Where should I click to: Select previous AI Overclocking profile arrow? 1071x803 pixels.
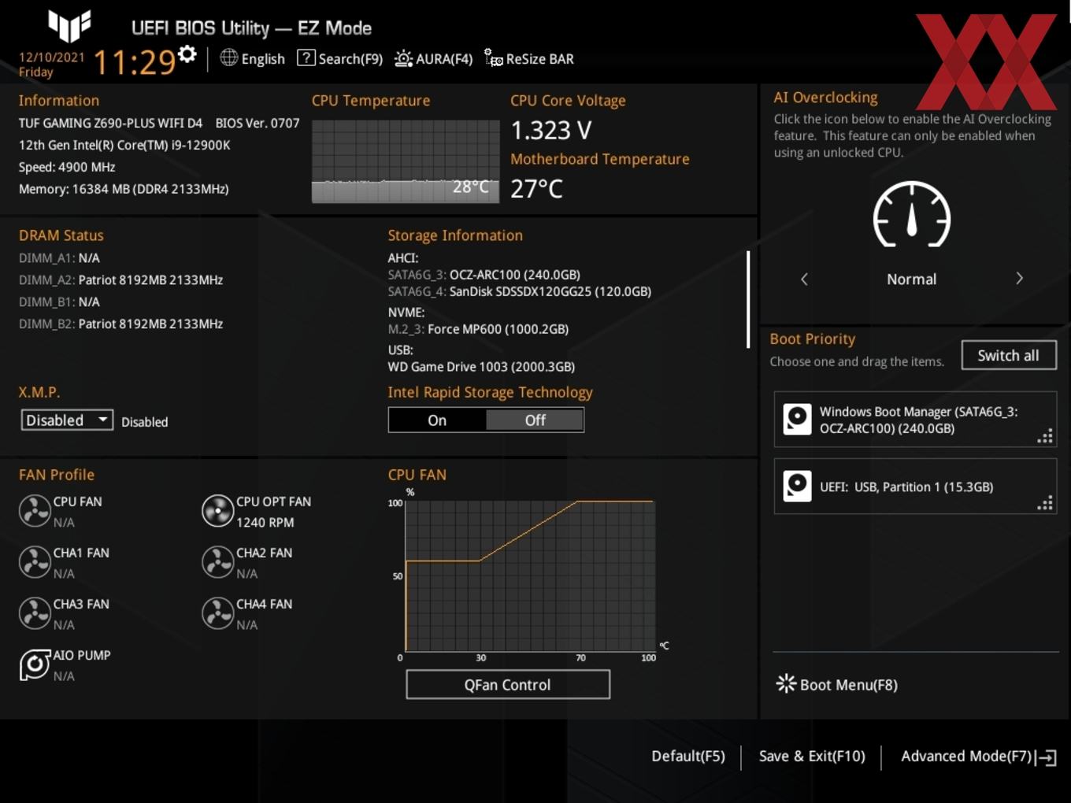pos(804,279)
